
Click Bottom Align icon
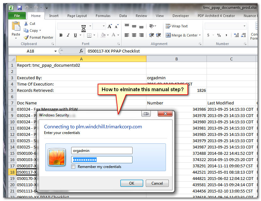tap(141, 27)
